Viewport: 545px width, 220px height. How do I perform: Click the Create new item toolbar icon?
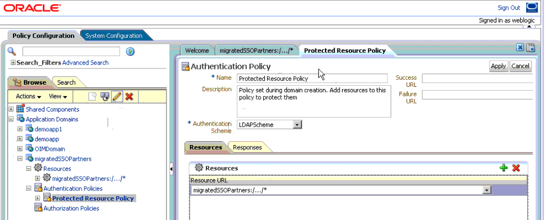pos(92,97)
